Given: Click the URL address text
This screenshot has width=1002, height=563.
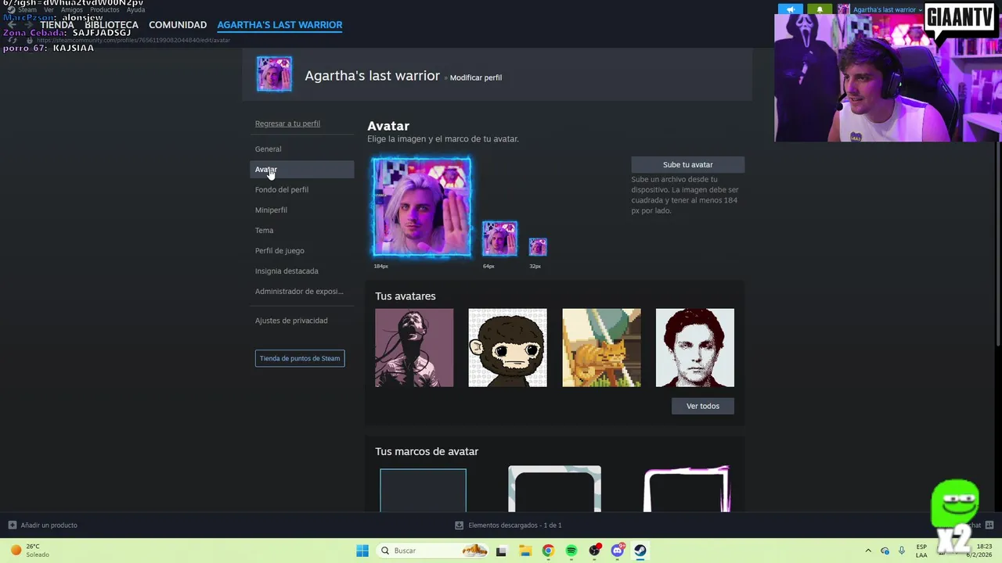Looking at the screenshot, I should pos(133,40).
